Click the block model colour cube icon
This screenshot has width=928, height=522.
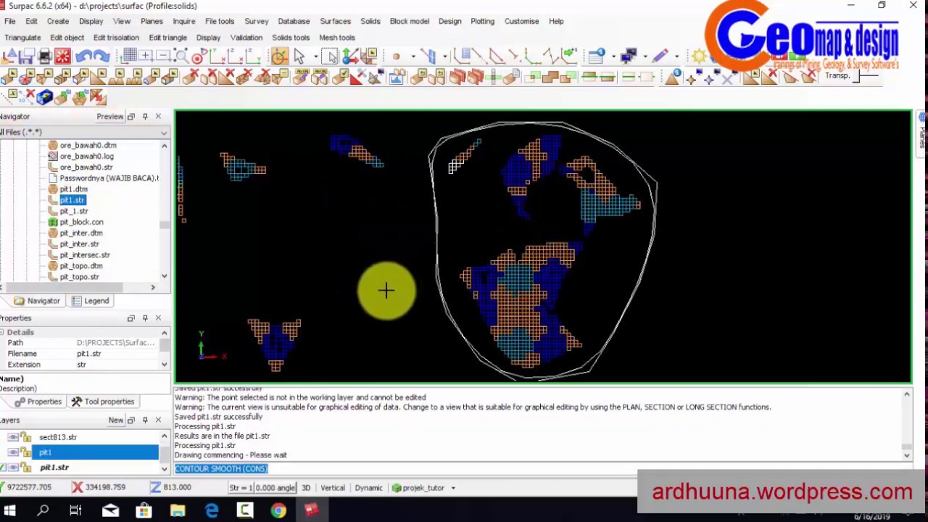tap(45, 97)
